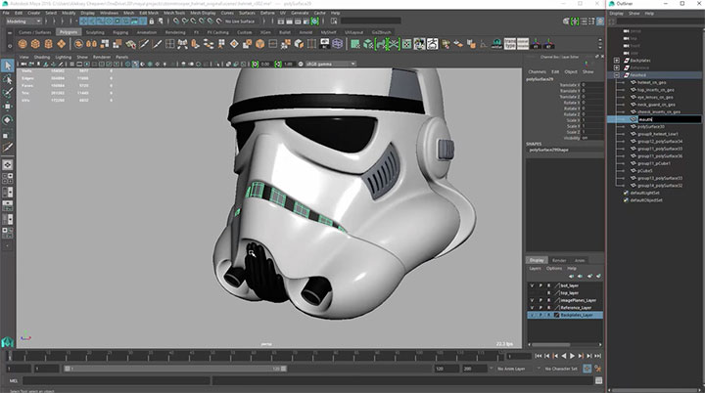The image size is (705, 393).
Task: Expand the Reference node in Outliner
Action: tap(617, 67)
